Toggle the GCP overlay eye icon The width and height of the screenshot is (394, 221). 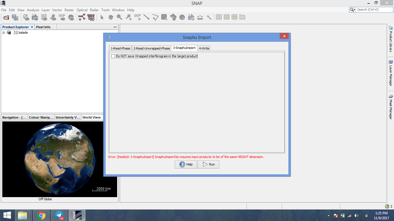coord(62,17)
